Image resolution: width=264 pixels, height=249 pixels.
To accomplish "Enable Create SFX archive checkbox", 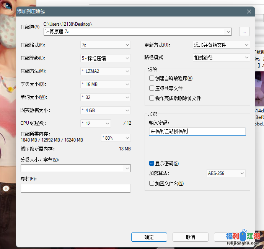I will 152,78.
